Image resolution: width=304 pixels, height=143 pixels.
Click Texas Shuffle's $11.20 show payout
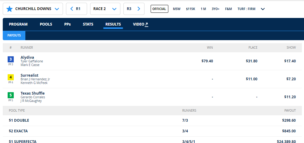coord(290,97)
